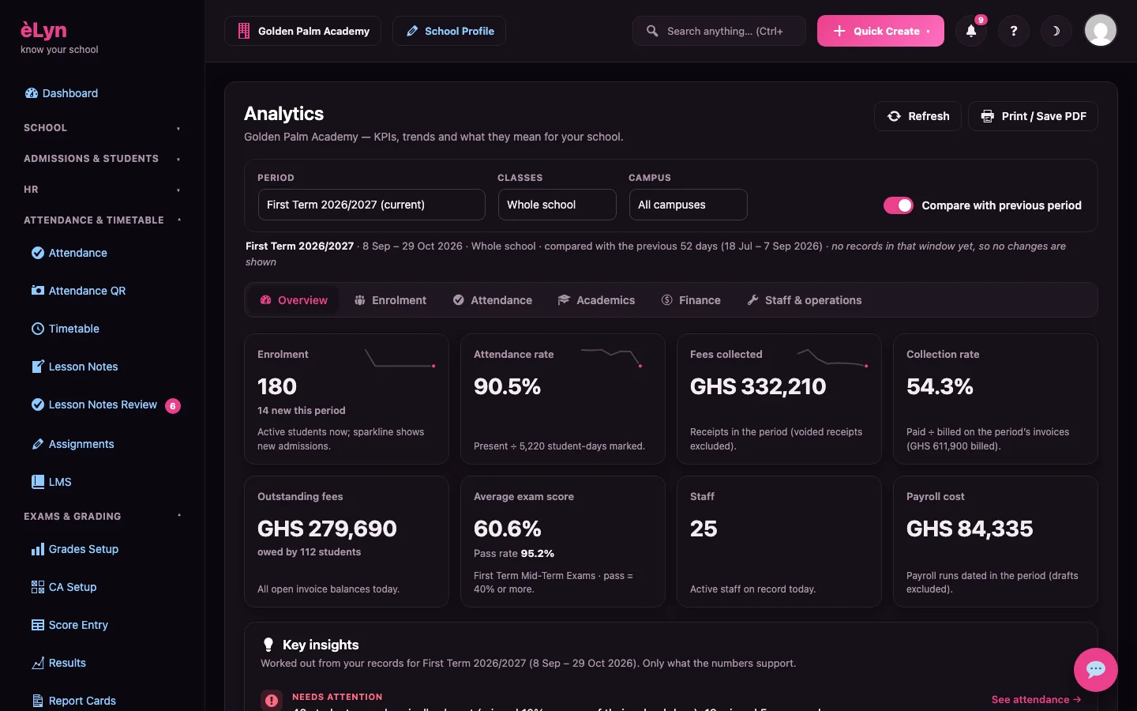
Task: Click the Dashboard gauge icon
Action: pos(32,93)
